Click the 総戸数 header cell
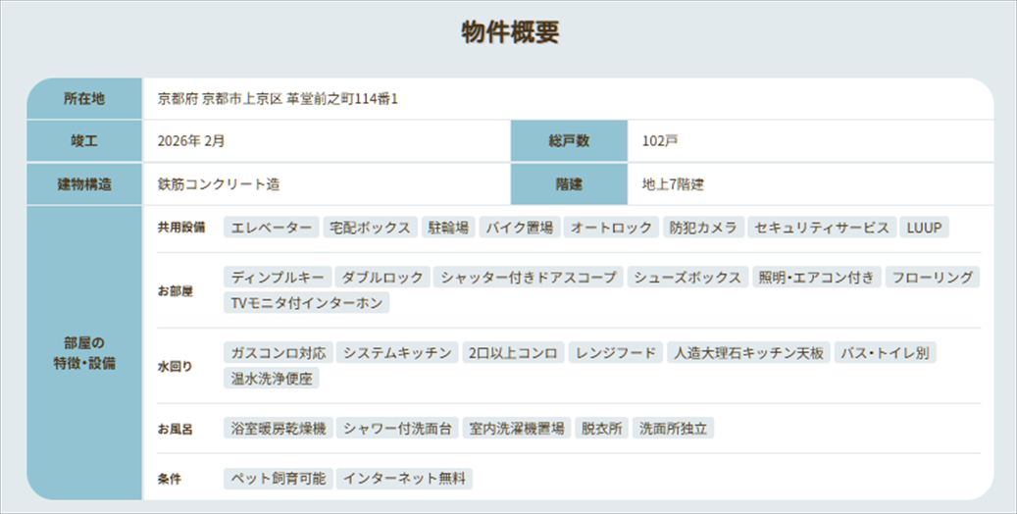 click(569, 141)
